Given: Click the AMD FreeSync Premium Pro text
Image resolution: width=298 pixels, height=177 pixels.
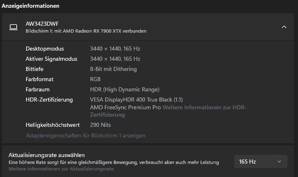Looking at the screenshot, I should coord(126,107).
